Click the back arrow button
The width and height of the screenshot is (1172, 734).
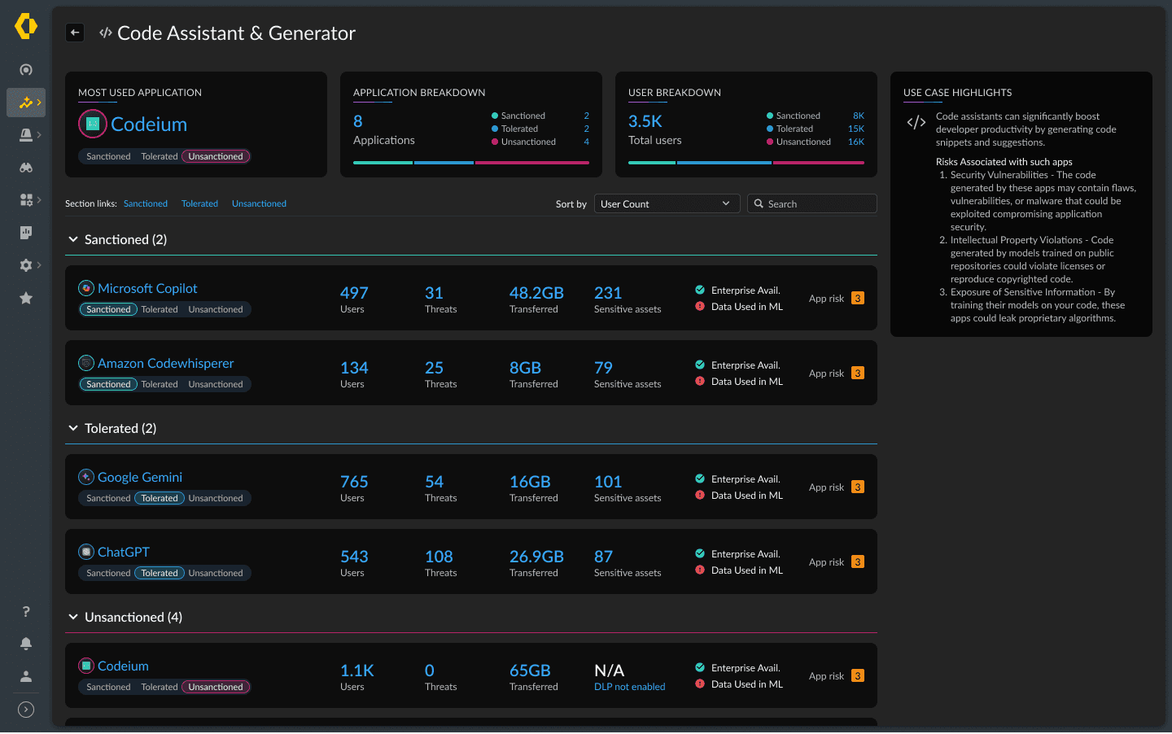[x=75, y=33]
